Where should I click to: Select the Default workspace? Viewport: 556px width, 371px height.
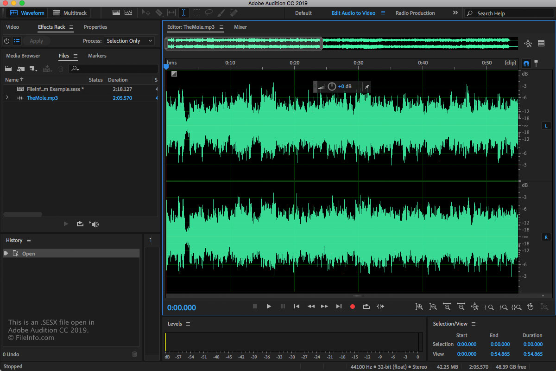(x=303, y=13)
